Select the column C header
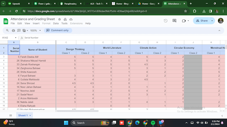 [66, 42]
